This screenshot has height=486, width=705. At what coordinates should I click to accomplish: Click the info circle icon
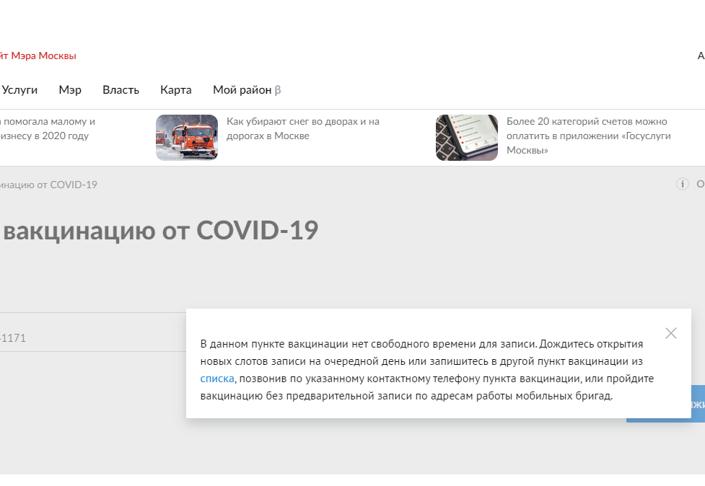(x=683, y=184)
